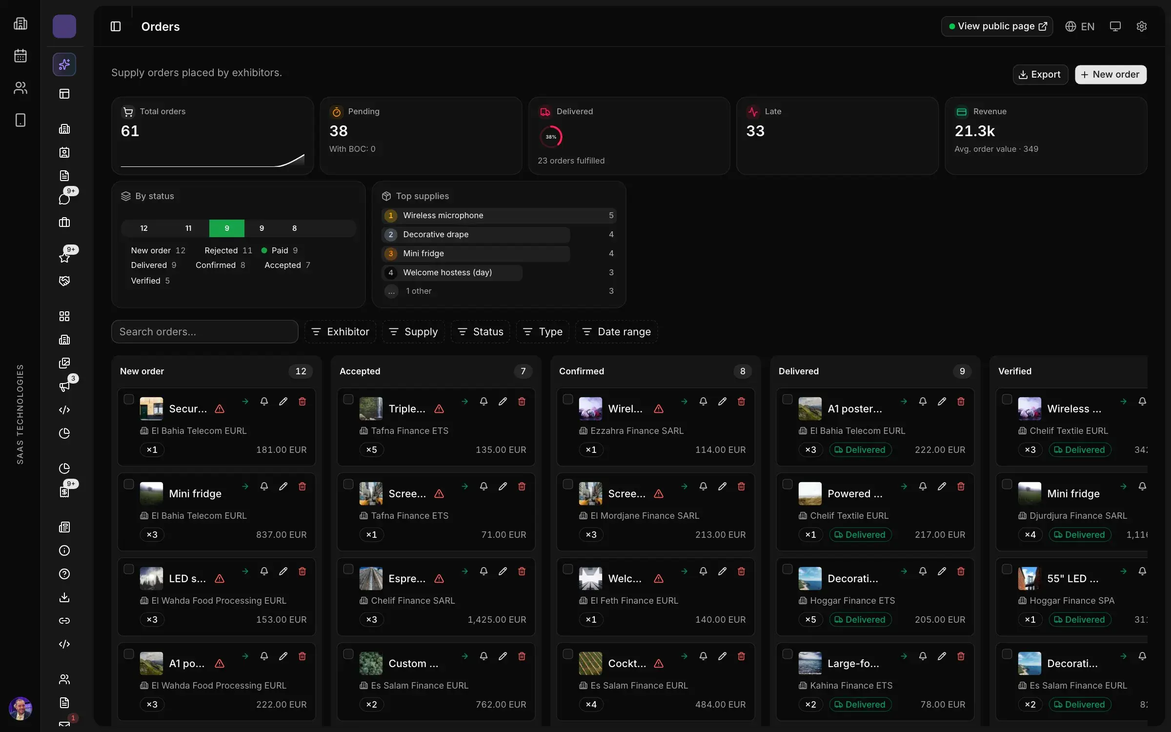Screen dimensions: 1171x732
Task: Open the download icon in sidebar
Action: coord(64,597)
